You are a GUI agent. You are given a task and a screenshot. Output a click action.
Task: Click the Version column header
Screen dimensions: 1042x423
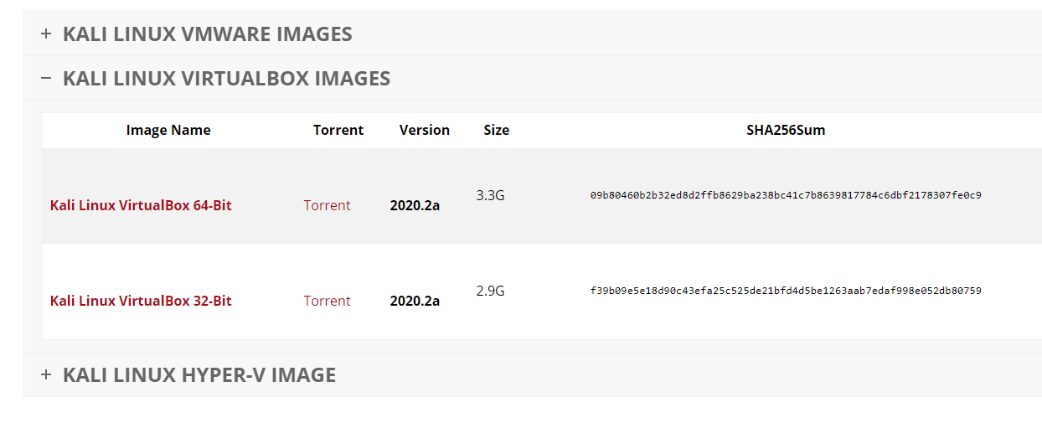tap(425, 130)
